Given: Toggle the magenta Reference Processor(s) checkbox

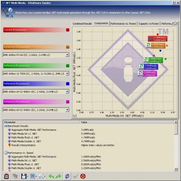Looking at the screenshot, I should pyautogui.click(x=68, y=102).
